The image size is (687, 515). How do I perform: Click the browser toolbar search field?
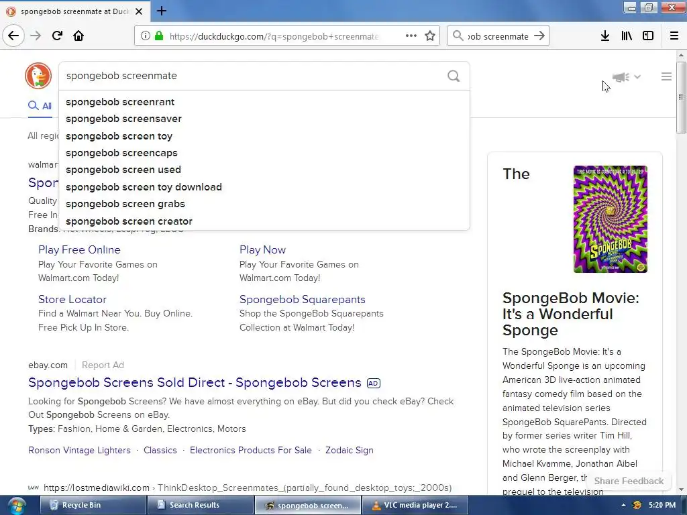point(498,36)
